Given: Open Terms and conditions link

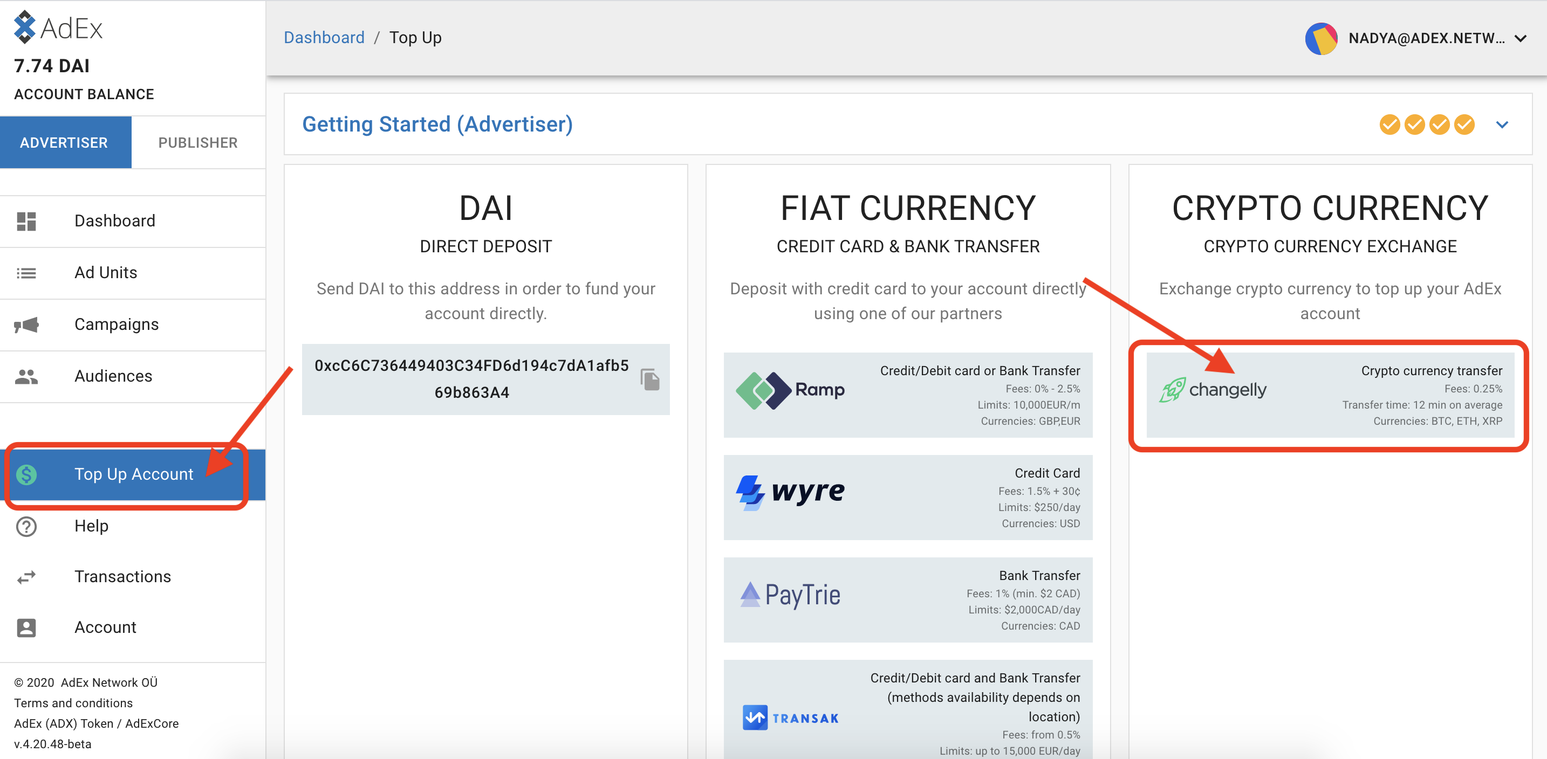Looking at the screenshot, I should 73,703.
